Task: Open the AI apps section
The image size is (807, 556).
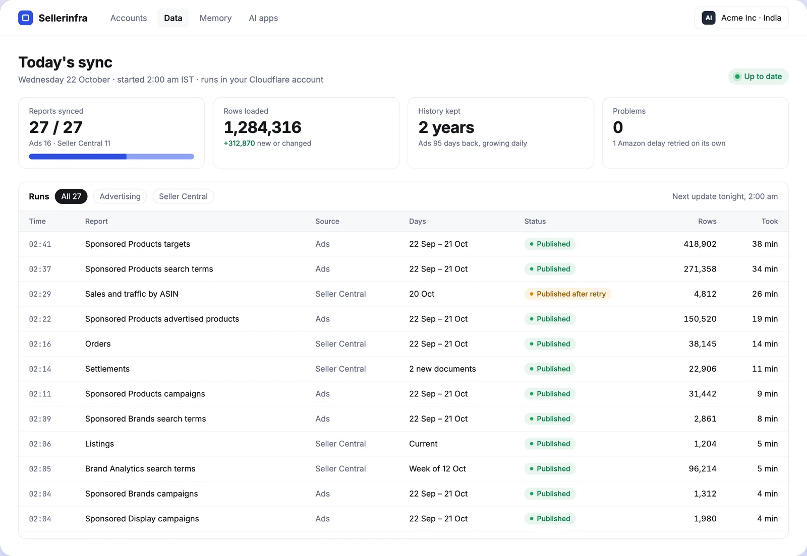Action: coord(263,18)
